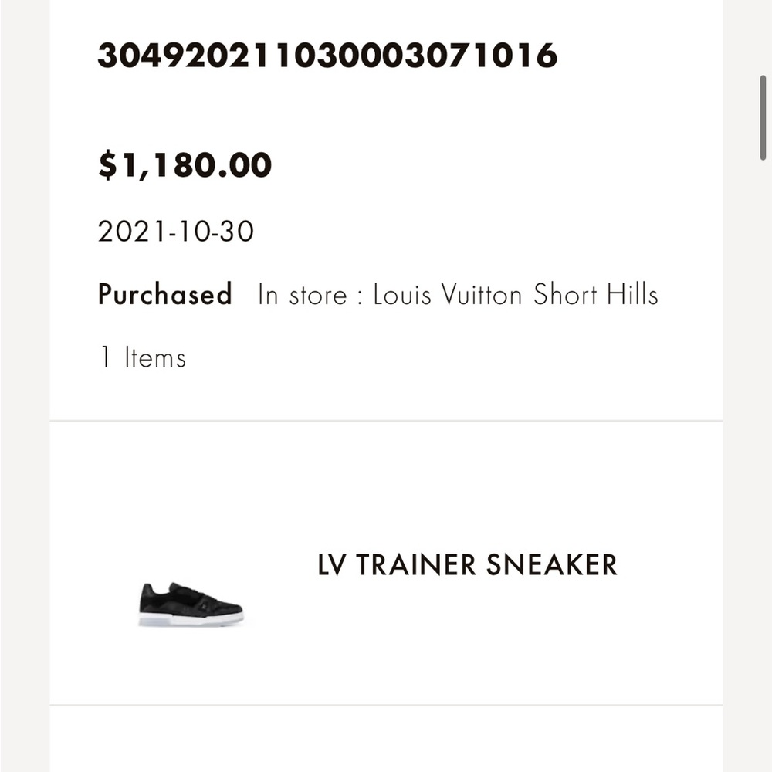The height and width of the screenshot is (772, 772).
Task: Open the LV TRAINER SNEAKER product name
Action: 466,565
